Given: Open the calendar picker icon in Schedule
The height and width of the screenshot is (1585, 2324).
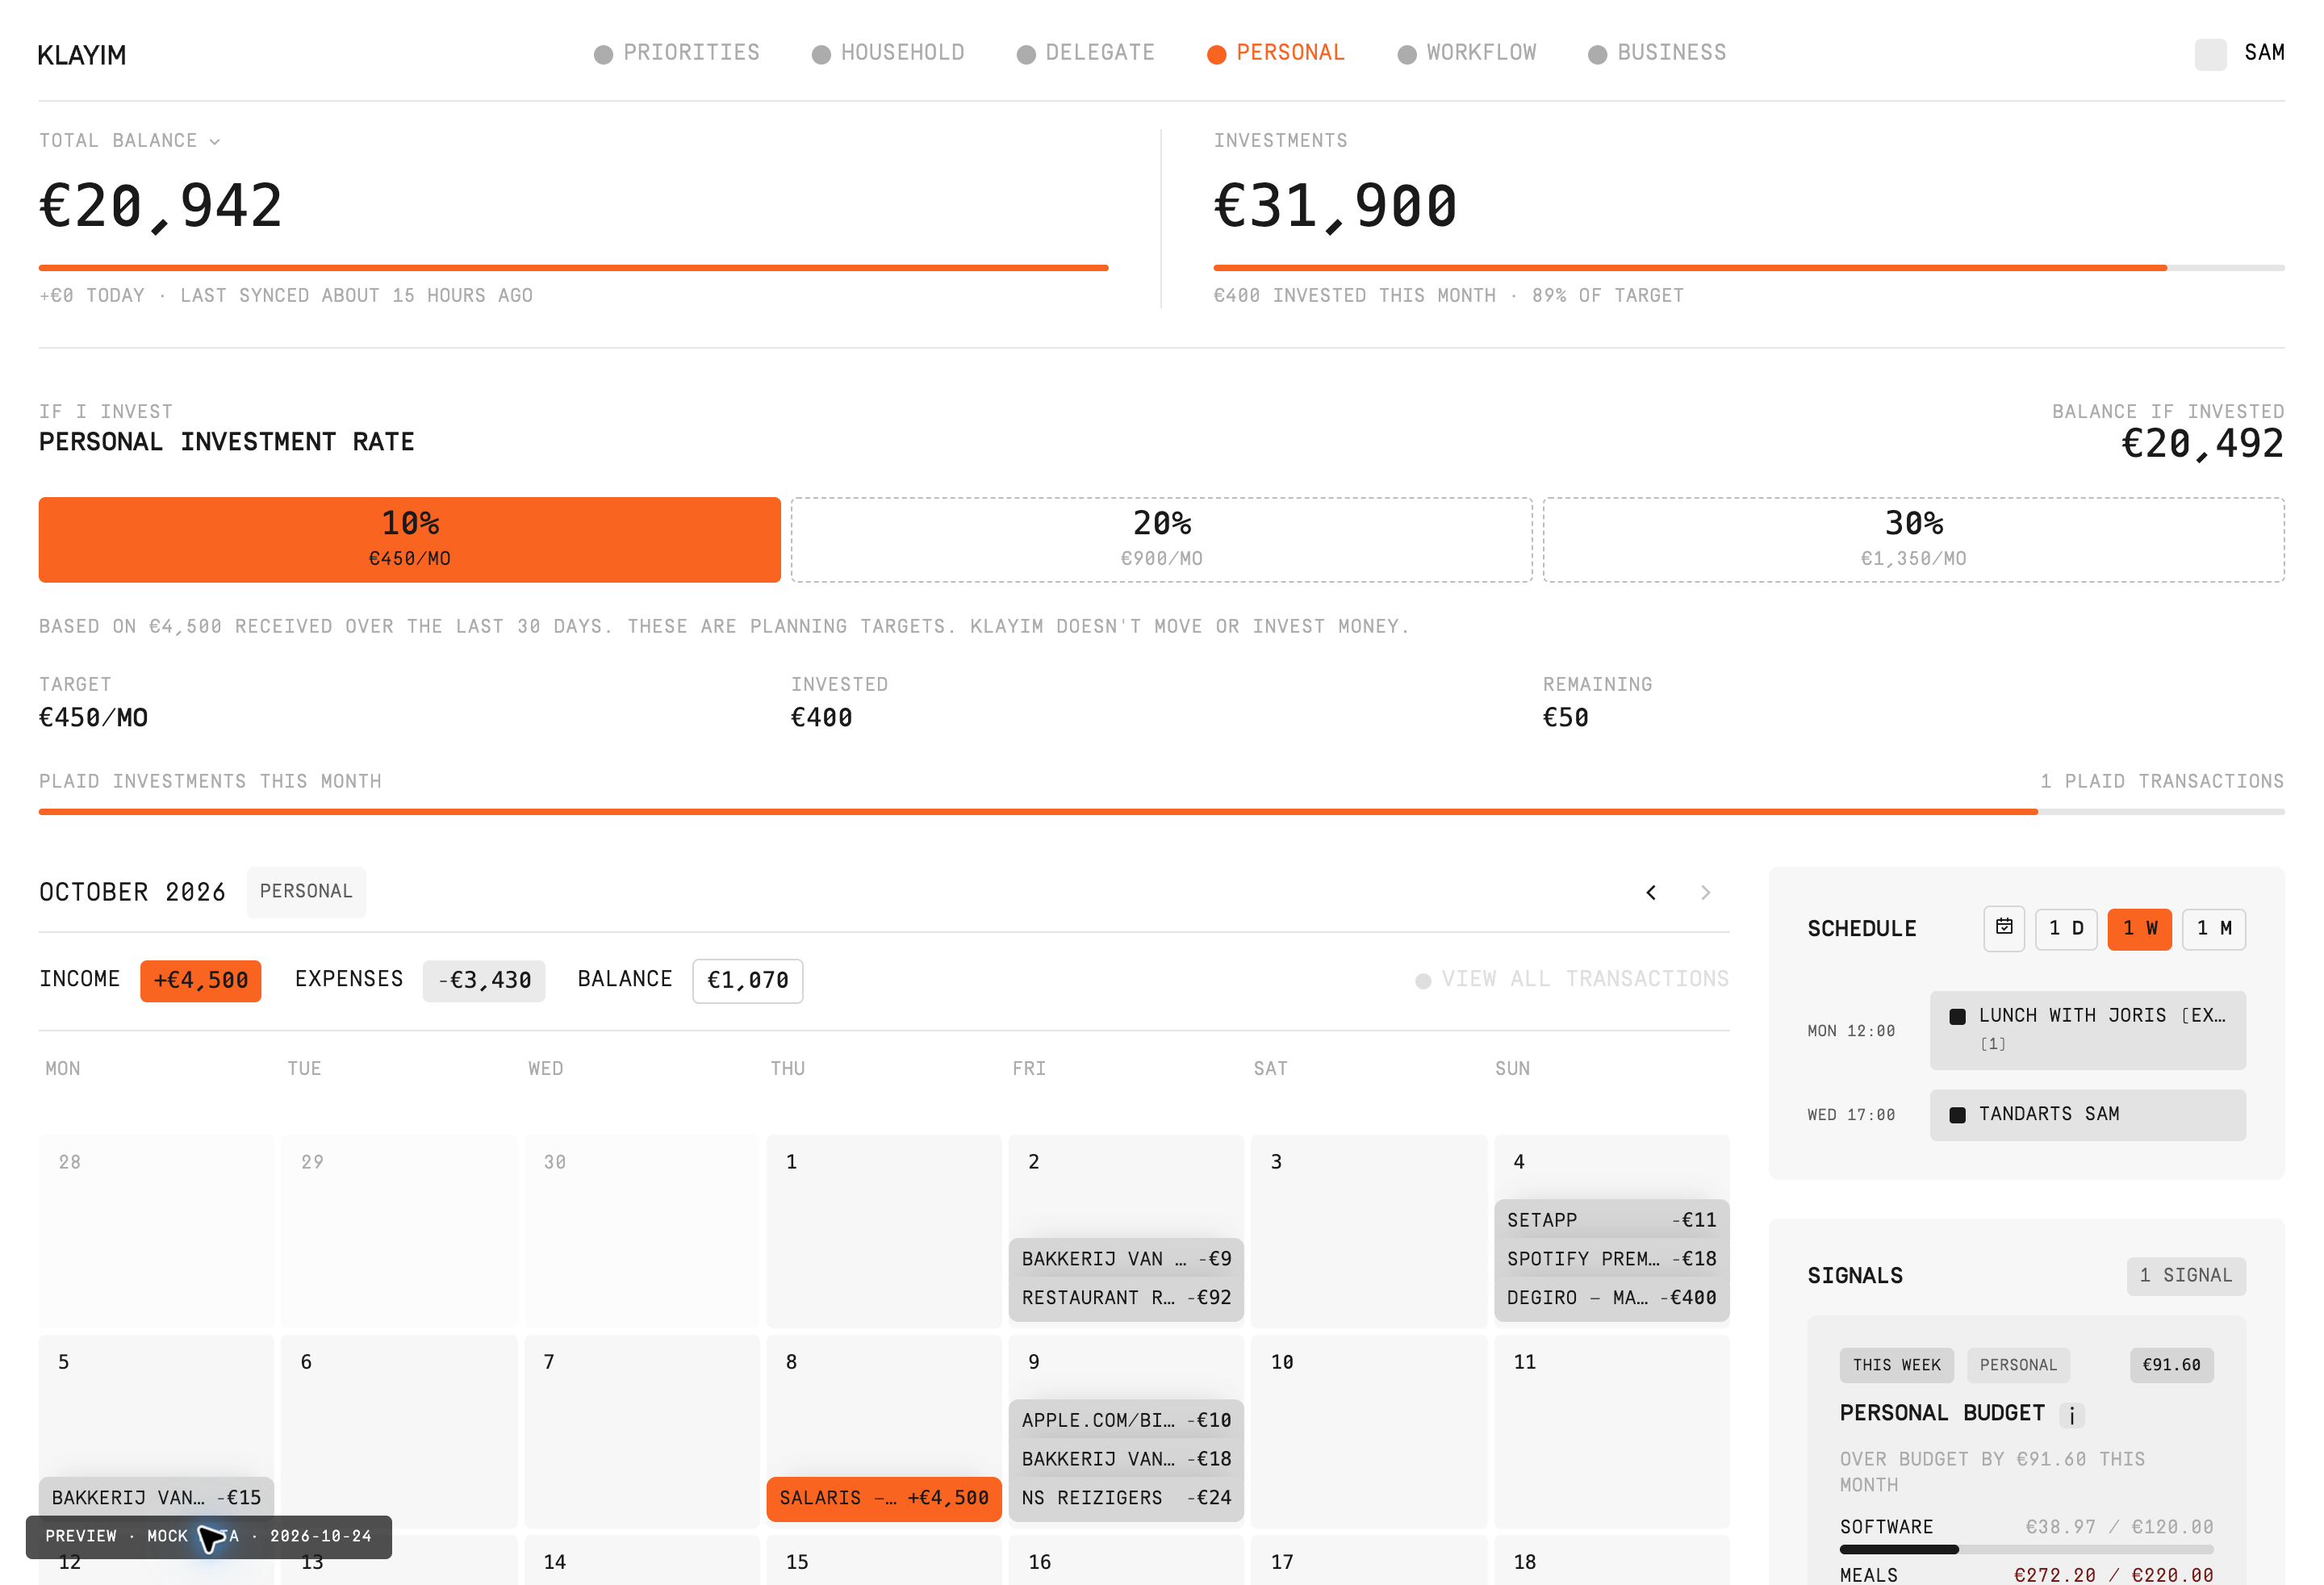Looking at the screenshot, I should pyautogui.click(x=2003, y=928).
